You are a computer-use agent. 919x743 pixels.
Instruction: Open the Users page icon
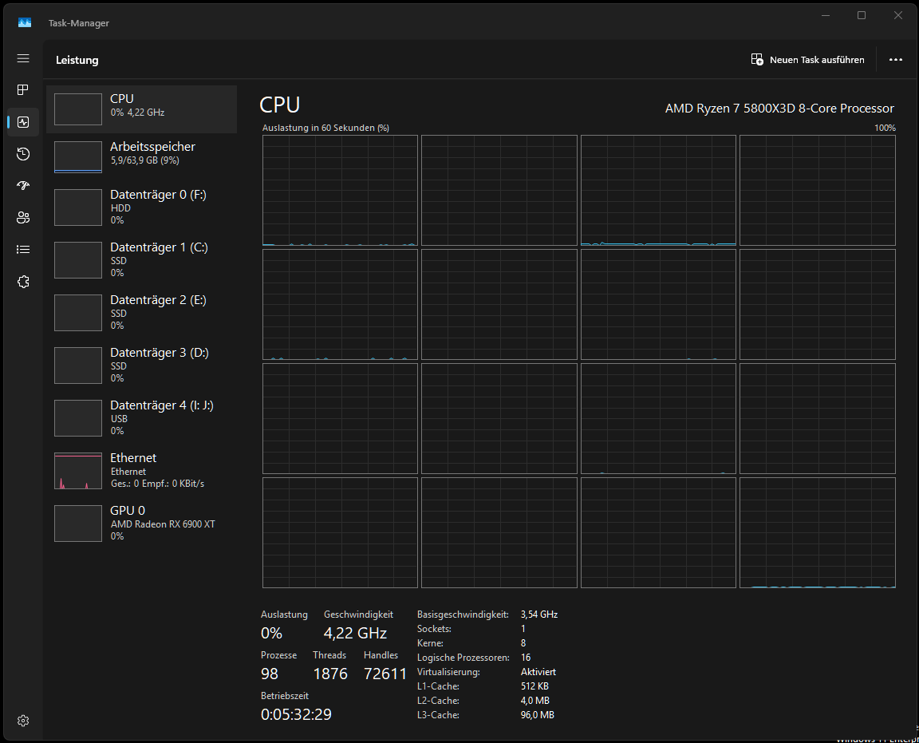tap(23, 218)
